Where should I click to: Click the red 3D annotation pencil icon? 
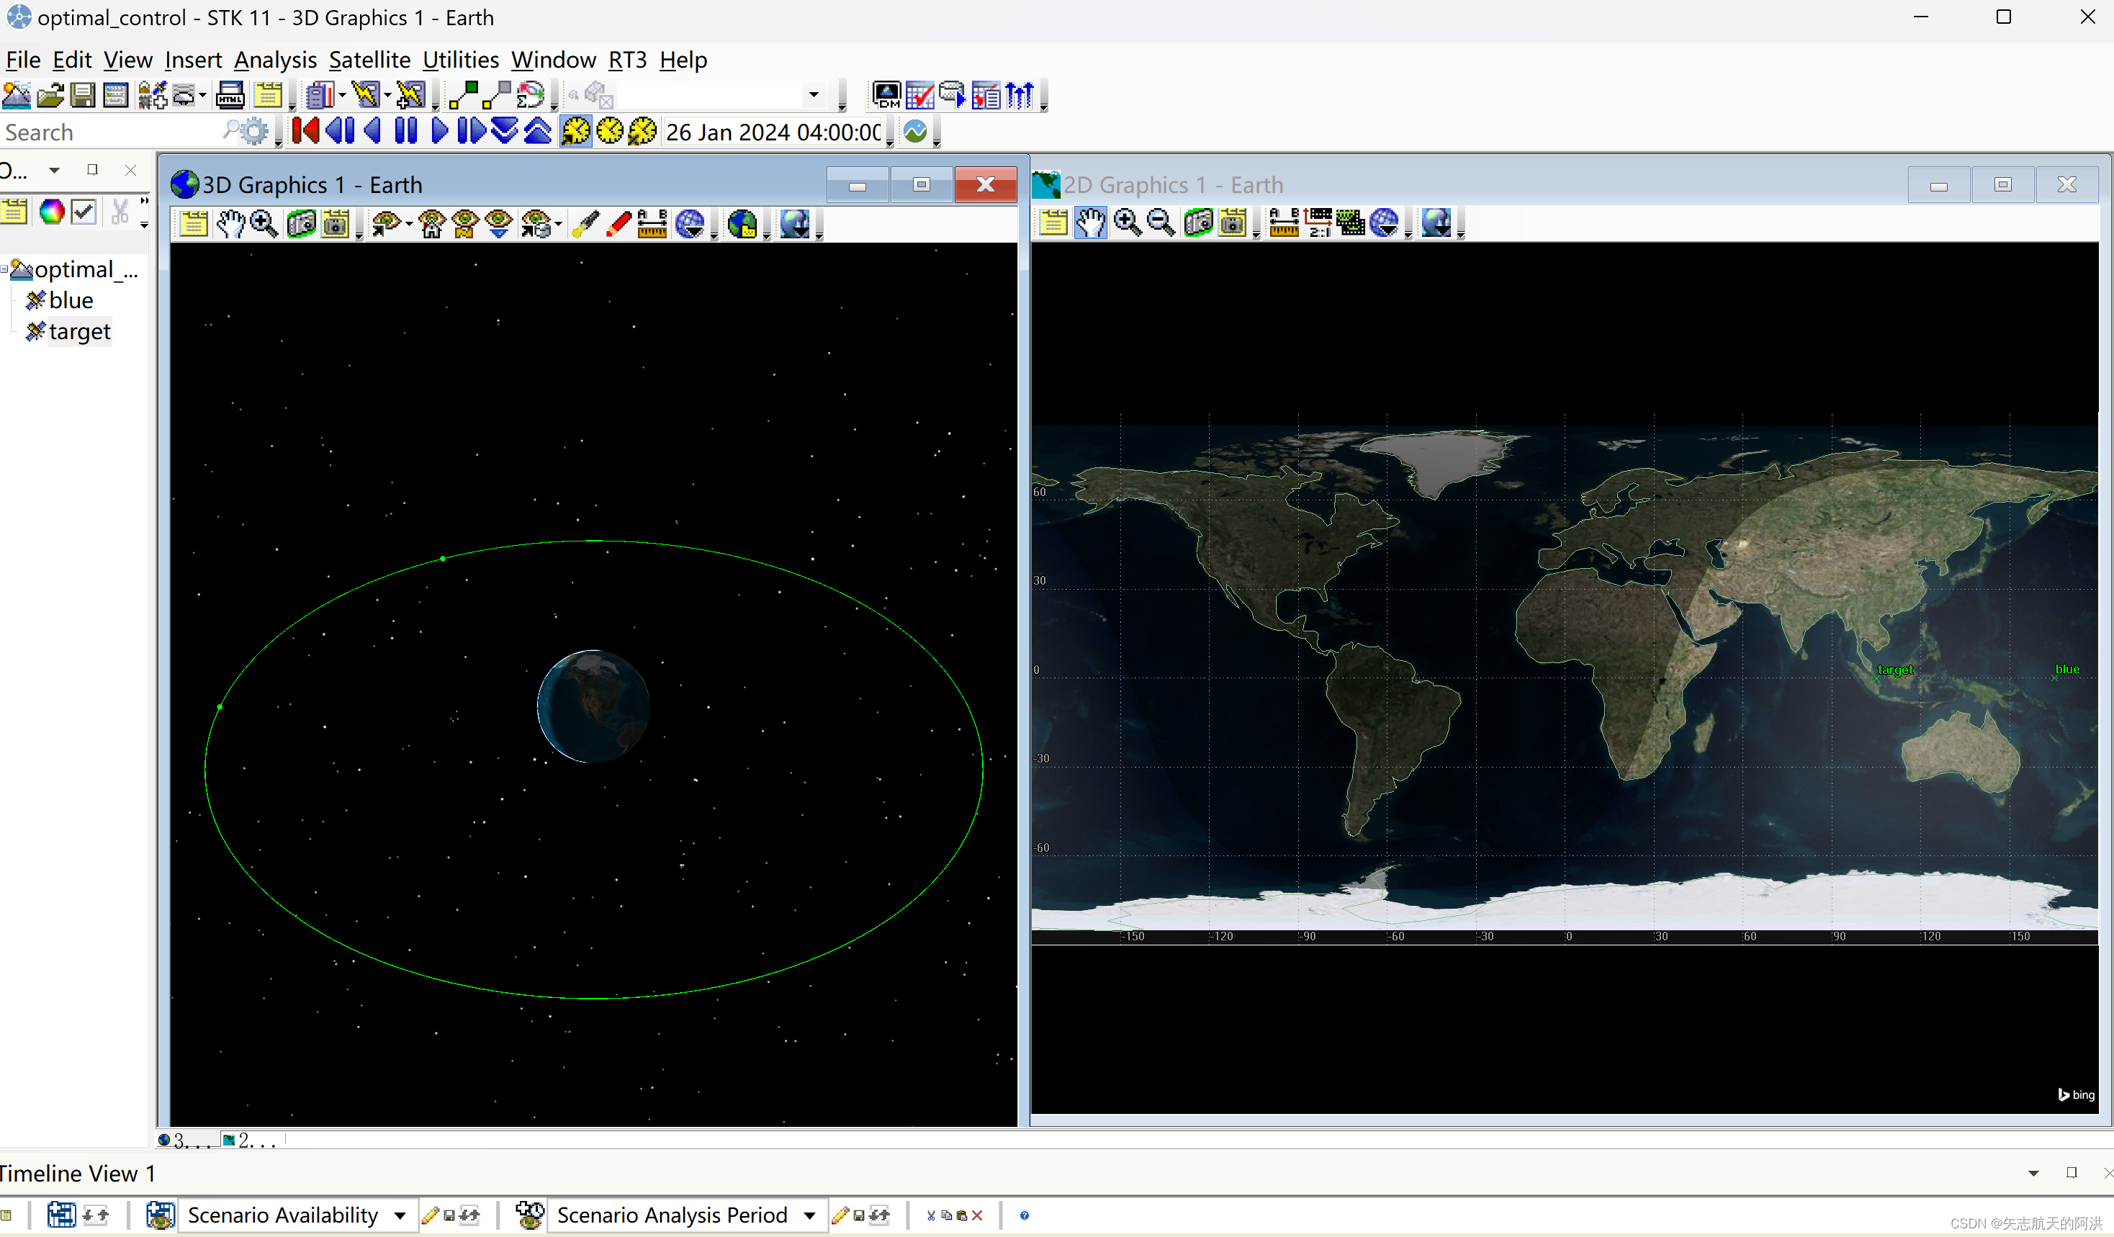pos(619,224)
